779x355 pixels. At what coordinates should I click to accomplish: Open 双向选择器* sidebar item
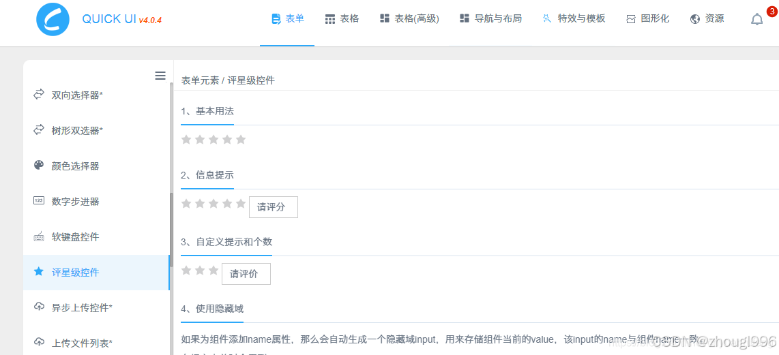coord(96,95)
